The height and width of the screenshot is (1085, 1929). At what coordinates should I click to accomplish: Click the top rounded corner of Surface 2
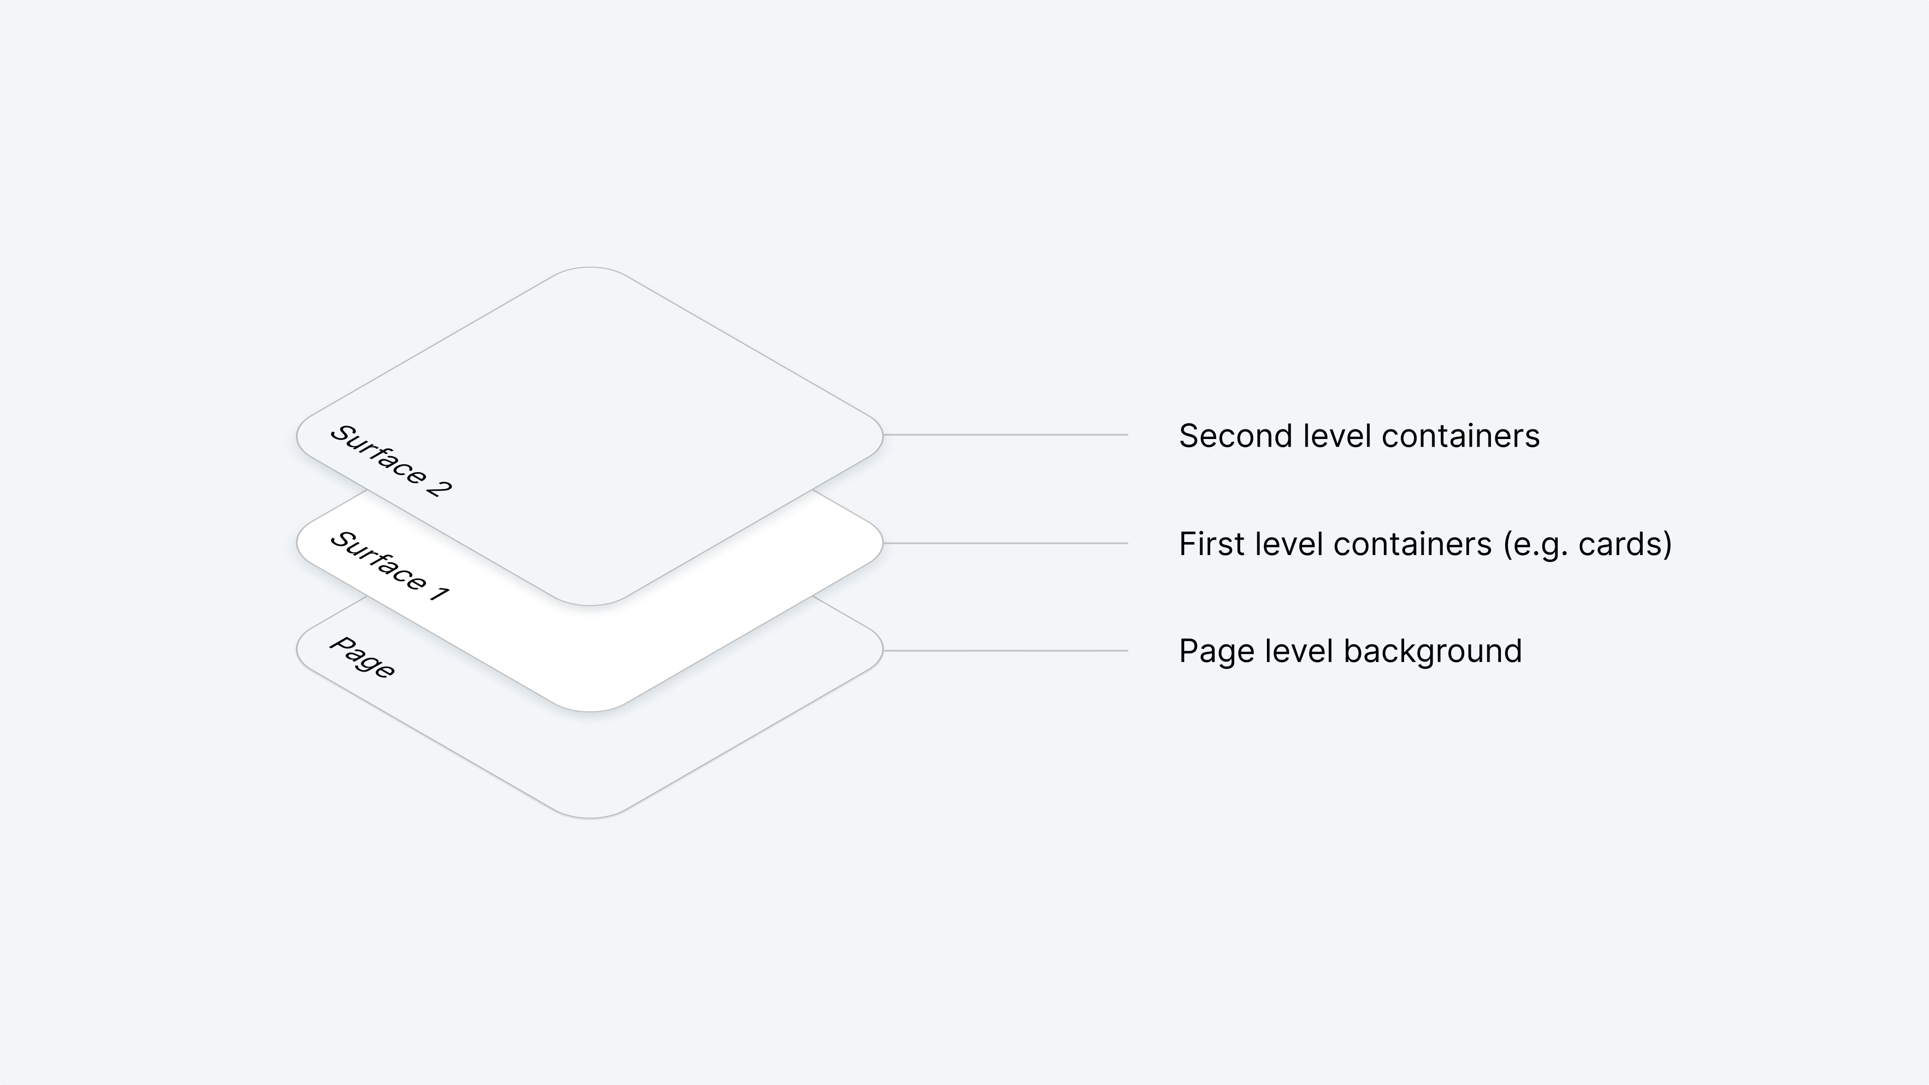tap(590, 270)
